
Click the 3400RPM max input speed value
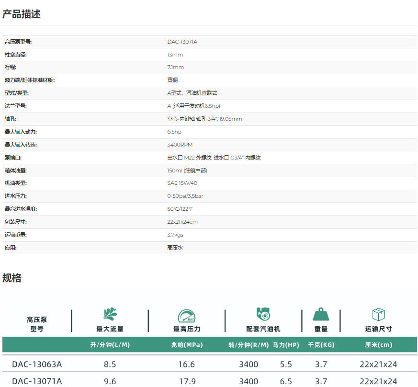[x=180, y=145]
